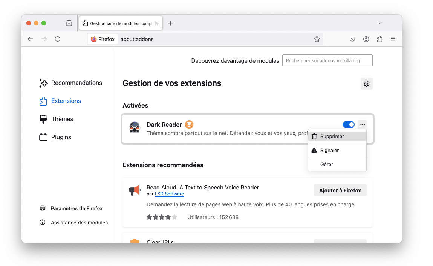This screenshot has height=266, width=433.
Task: Click the Thèmes paintbrush icon
Action: pos(43,119)
